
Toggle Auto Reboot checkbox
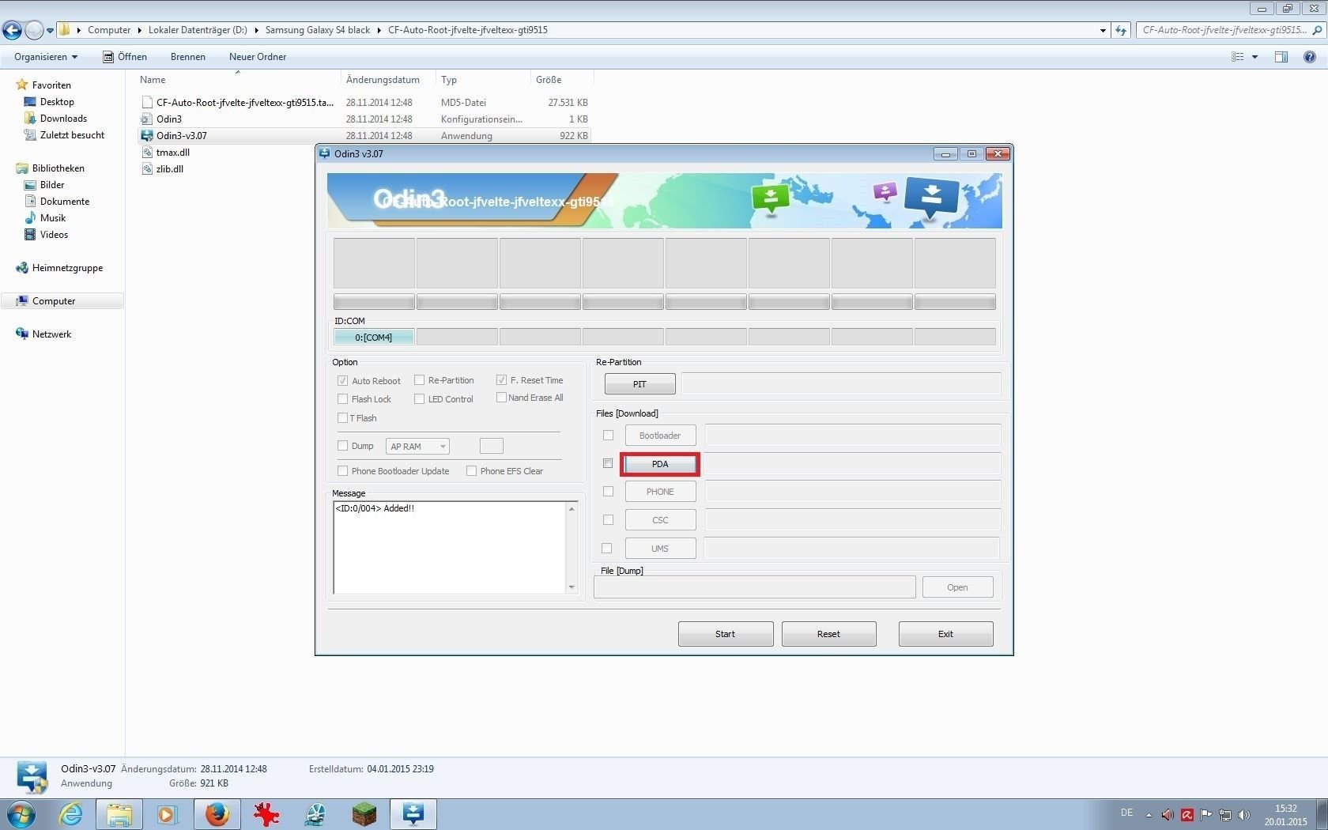(343, 381)
